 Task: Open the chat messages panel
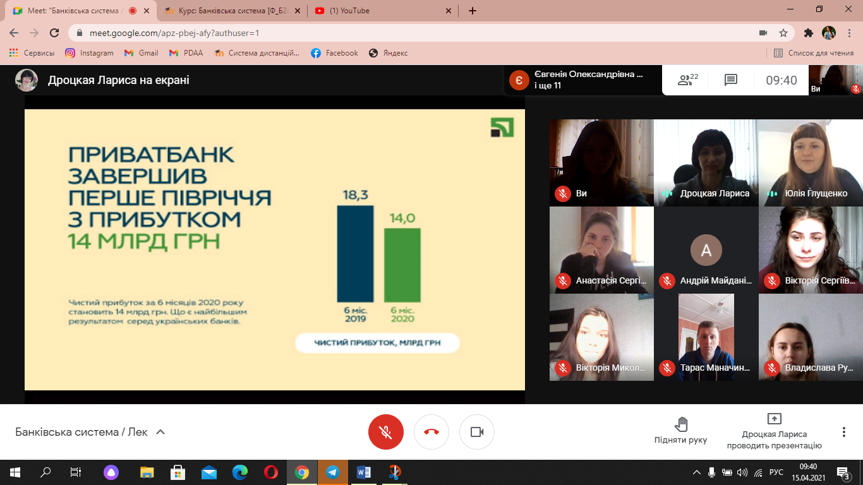click(x=731, y=80)
